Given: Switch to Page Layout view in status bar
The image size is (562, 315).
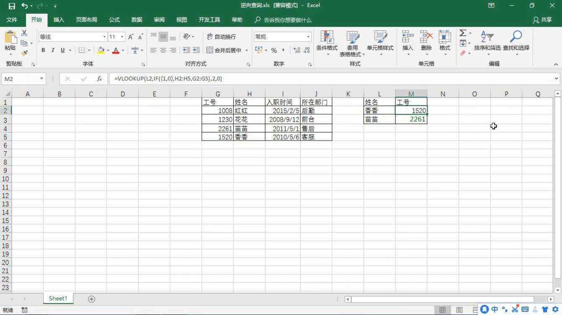Looking at the screenshot, I should coord(459,310).
